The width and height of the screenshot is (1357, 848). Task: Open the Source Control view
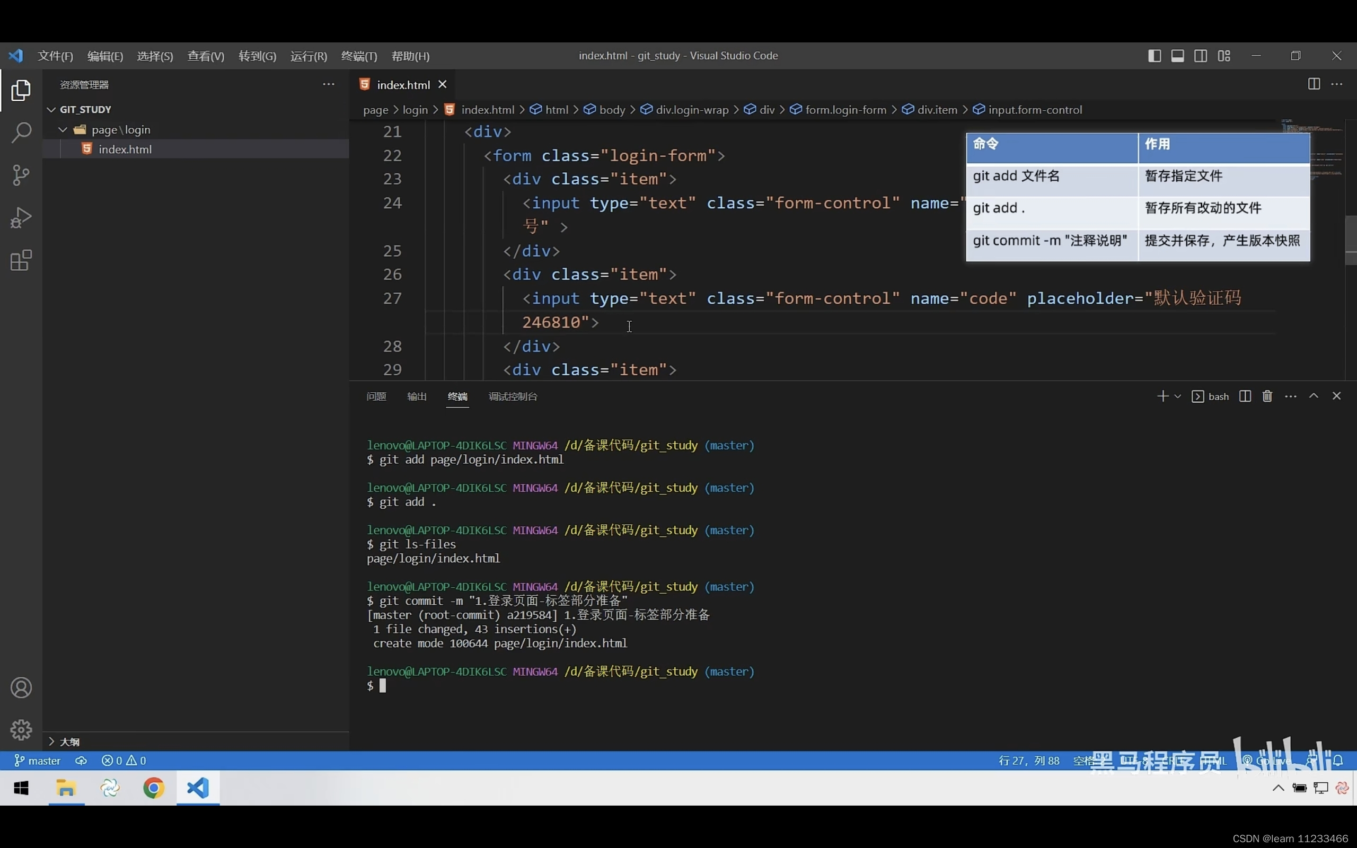pyautogui.click(x=21, y=175)
